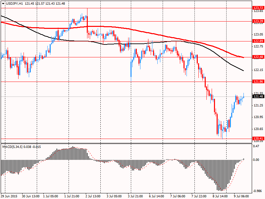265x199 pixels.
Task: Click the 29 Jun 2015 date label
Action: point(9,196)
